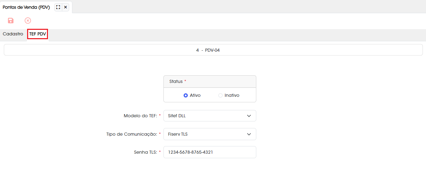Screen dimensions: 426x170
Task: Click the 'Modelo do TEF:' label
Action: coord(141,116)
